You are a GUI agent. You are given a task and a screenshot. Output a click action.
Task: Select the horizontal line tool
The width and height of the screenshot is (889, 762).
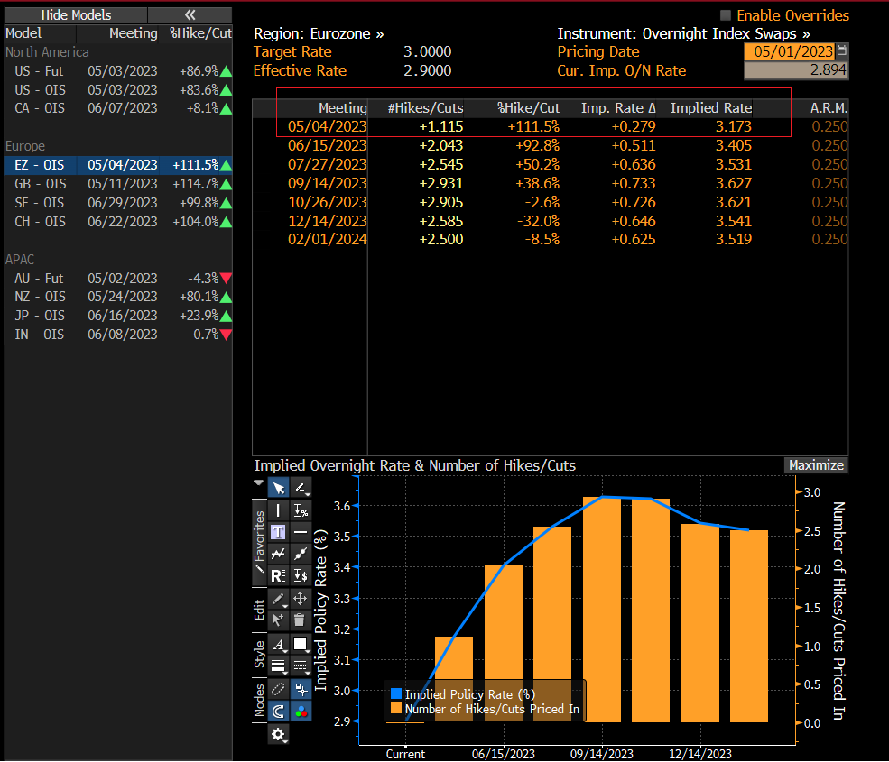[301, 532]
